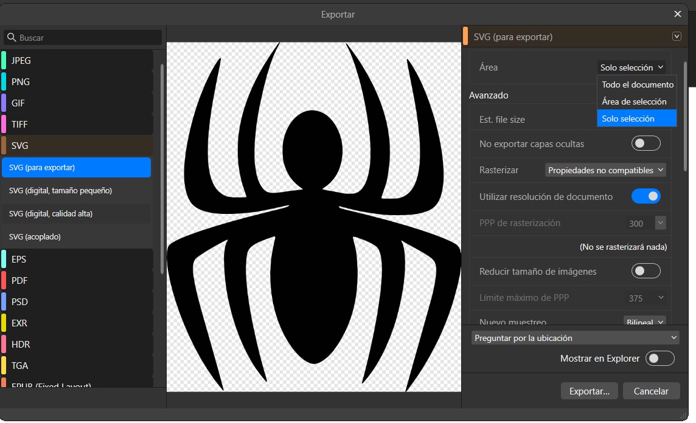Pick the PDF export format
This screenshot has height=423, width=696.
point(19,281)
